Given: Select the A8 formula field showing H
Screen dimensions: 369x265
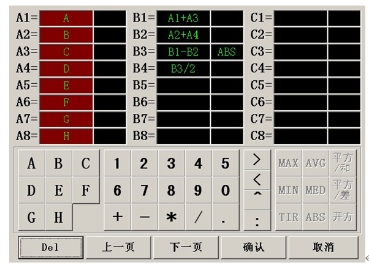Looking at the screenshot, I should click(66, 136).
